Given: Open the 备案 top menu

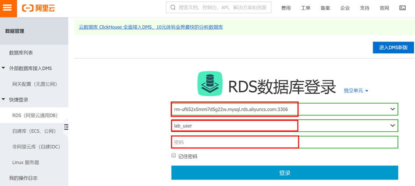Looking at the screenshot, I should (325, 8).
